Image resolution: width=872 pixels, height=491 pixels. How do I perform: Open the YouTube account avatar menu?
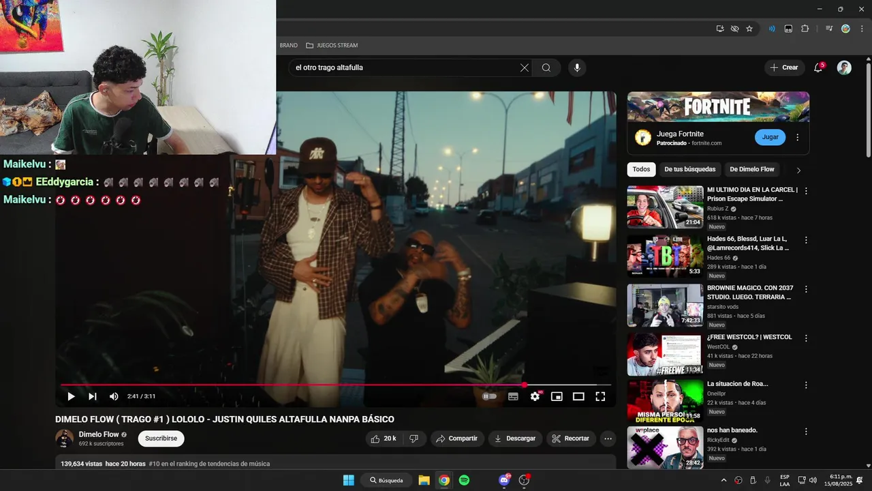pos(844,68)
